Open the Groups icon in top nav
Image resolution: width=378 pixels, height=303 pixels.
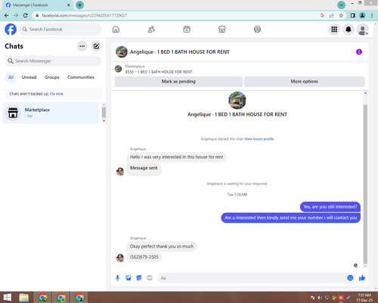tap(257, 30)
